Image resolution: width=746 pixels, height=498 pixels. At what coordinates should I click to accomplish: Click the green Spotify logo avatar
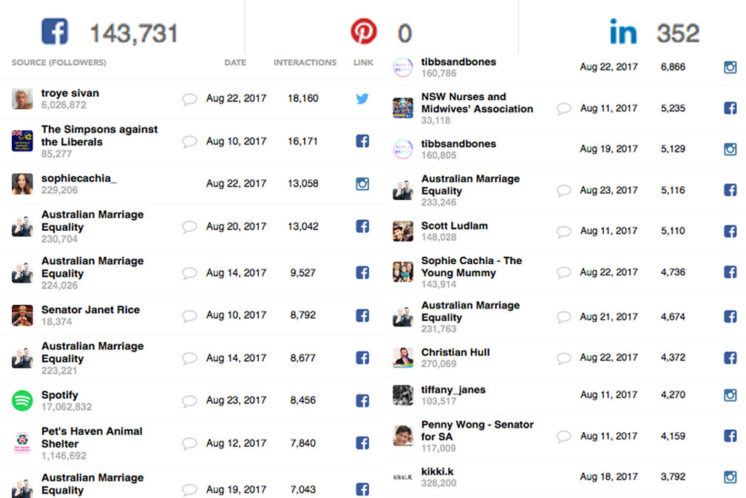click(22, 400)
